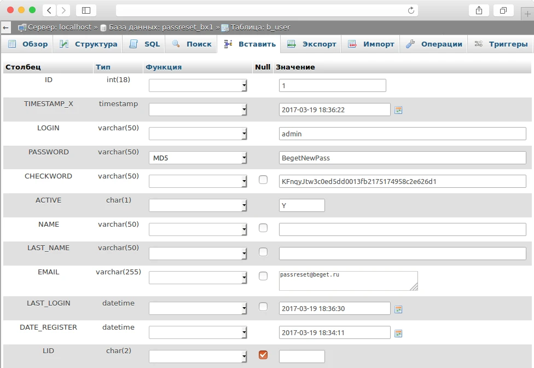Viewport: 534px width, 368px height.
Task: Open the Экспорт tab
Action: (312, 44)
